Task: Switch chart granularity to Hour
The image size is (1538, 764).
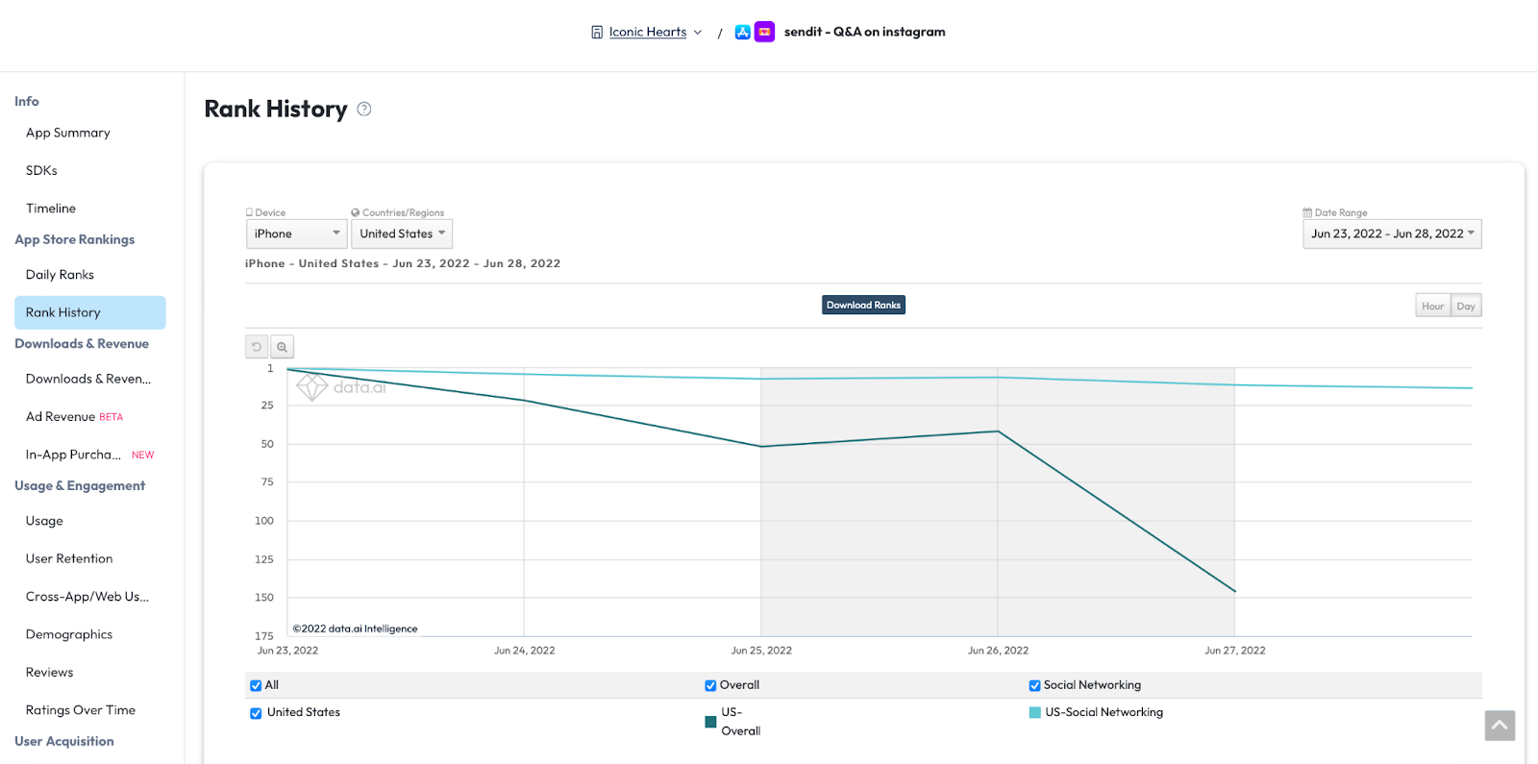Action: point(1432,306)
